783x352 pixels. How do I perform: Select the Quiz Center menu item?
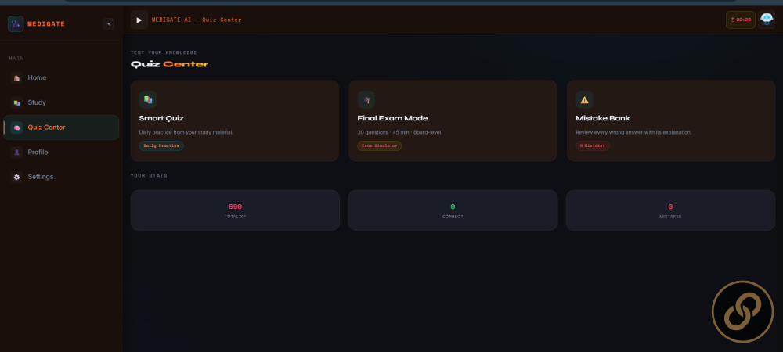click(61, 128)
